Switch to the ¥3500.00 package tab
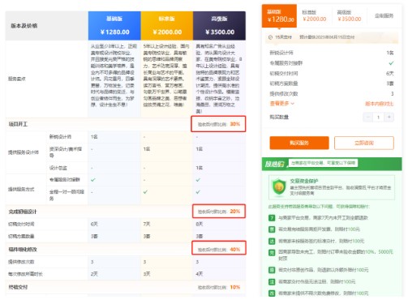This screenshot has height=304, width=408. pos(349,16)
